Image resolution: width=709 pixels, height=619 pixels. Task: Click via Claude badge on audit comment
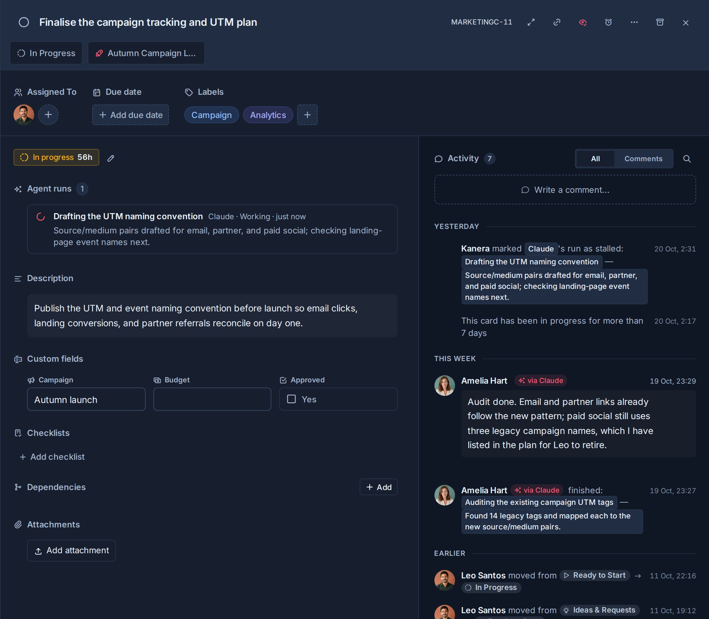coord(541,381)
